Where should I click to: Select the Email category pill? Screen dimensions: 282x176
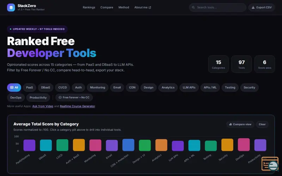[x=117, y=87]
